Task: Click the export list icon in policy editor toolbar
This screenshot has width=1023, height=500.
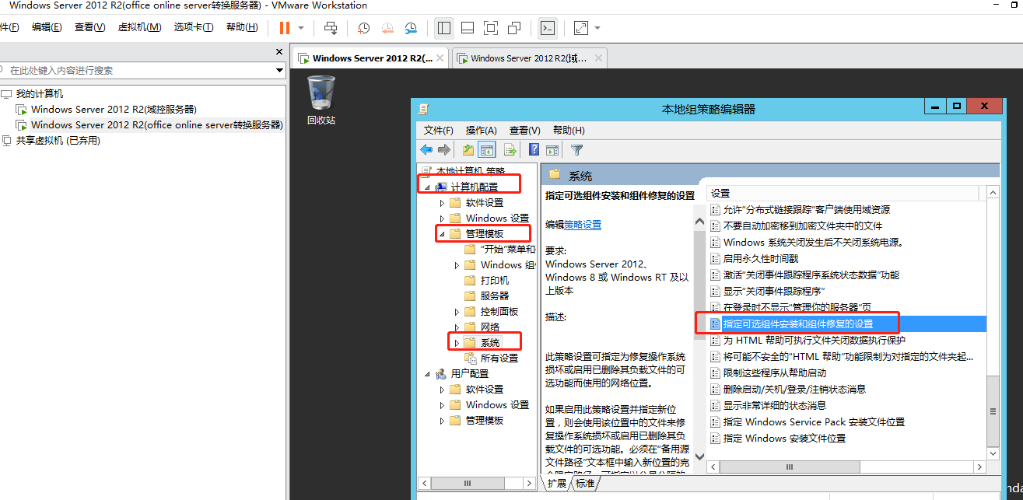Action: point(510,150)
